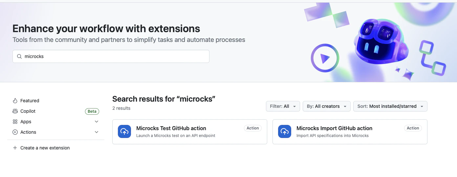Image resolution: width=457 pixels, height=177 pixels.
Task: Click the Actions play icon
Action: pyautogui.click(x=15, y=132)
